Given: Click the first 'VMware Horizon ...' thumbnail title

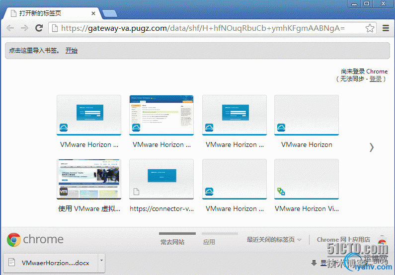Looking at the screenshot, I should (89, 144).
